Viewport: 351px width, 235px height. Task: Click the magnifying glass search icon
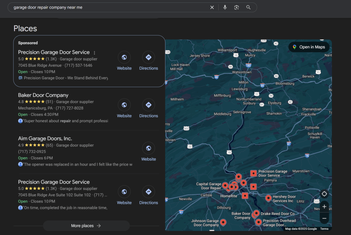click(249, 7)
